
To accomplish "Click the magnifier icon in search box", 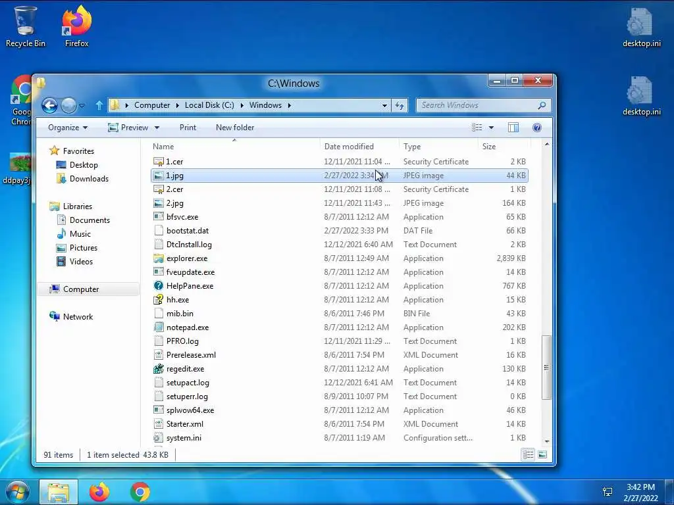I will pos(542,105).
